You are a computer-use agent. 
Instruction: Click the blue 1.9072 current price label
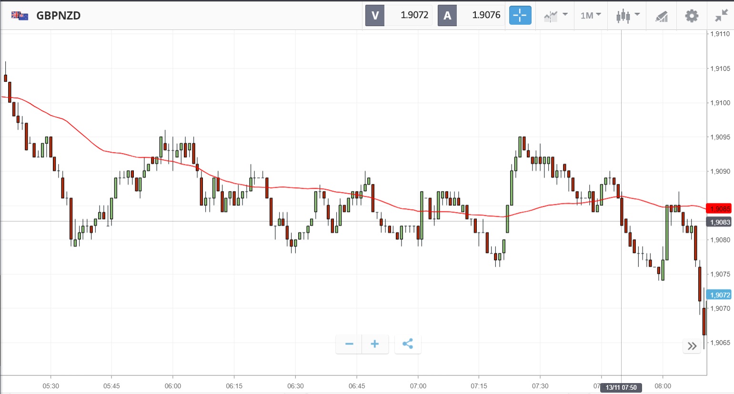pyautogui.click(x=719, y=295)
